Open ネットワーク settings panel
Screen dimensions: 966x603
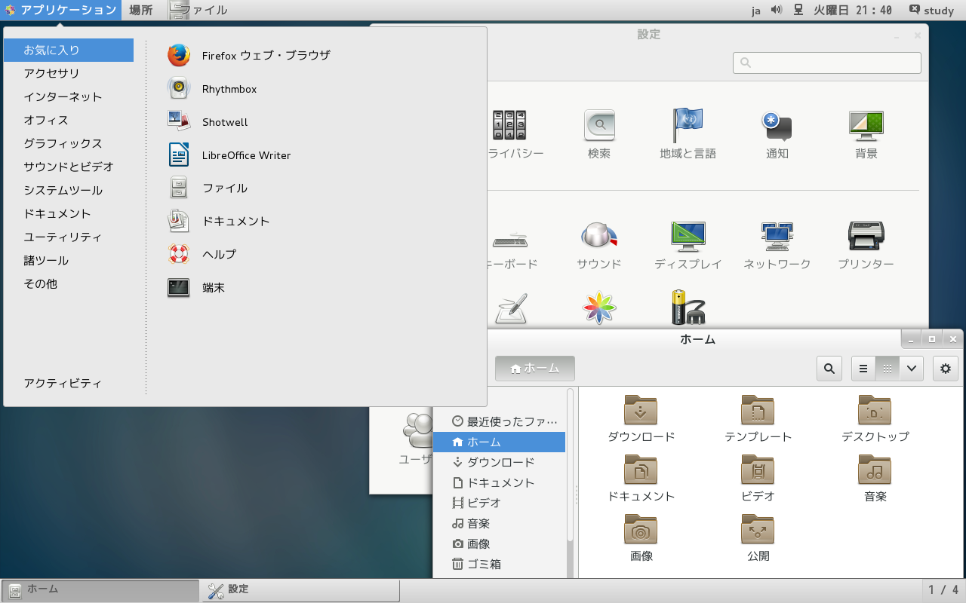tap(777, 245)
